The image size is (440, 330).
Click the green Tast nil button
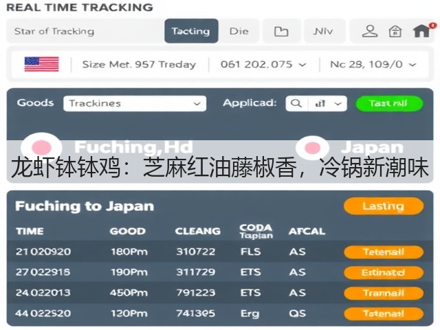pyautogui.click(x=389, y=104)
